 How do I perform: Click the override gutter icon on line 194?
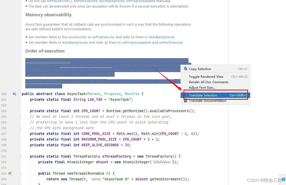pyautogui.click(x=10, y=173)
